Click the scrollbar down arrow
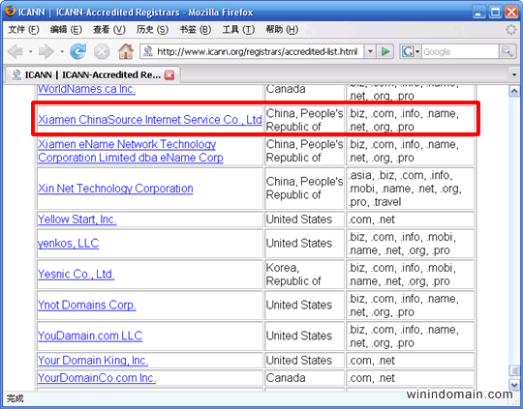 514,385
